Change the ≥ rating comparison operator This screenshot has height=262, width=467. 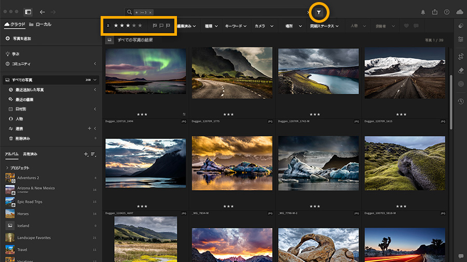(108, 25)
